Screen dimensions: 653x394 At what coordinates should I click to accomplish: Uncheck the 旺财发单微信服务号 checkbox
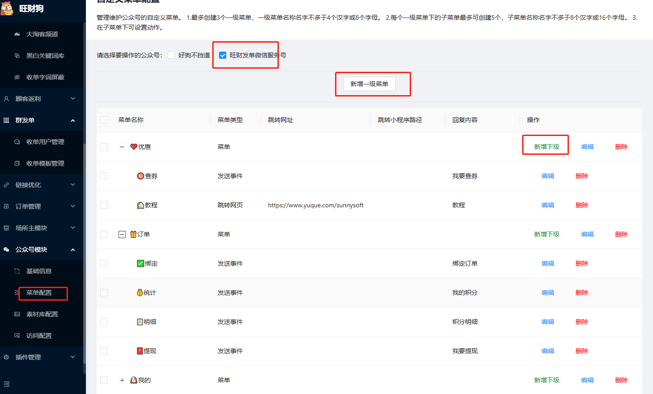(223, 55)
